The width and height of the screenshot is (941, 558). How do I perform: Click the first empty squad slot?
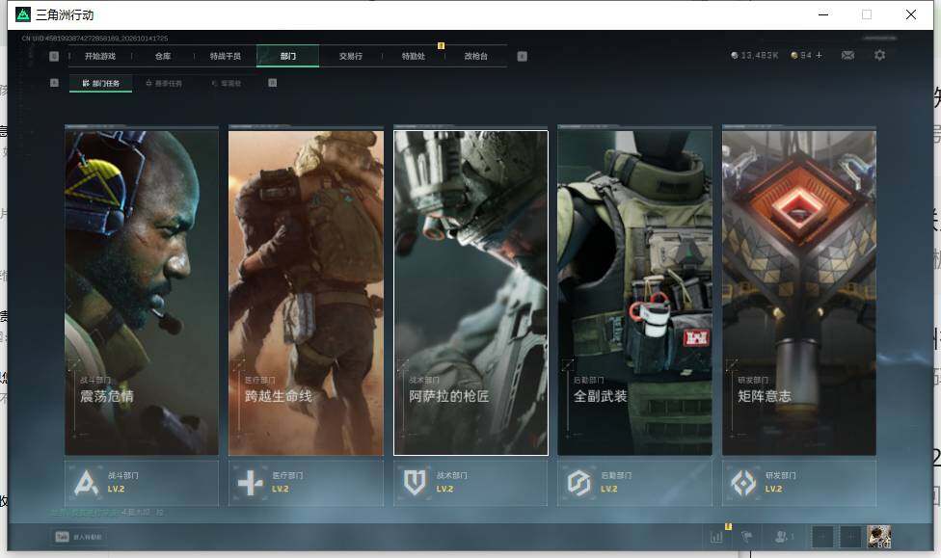coord(822,537)
